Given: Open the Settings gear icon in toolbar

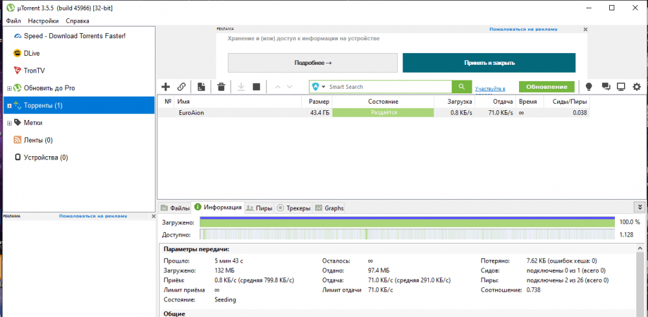Looking at the screenshot, I should (x=636, y=87).
